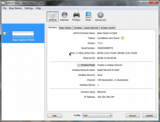The image size is (160, 122).
Task: Click the '2 problems were found' status text
Action: click(108, 38)
